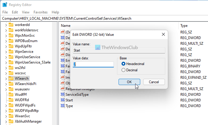Select the wscsvc folder icon

(x=11, y=73)
